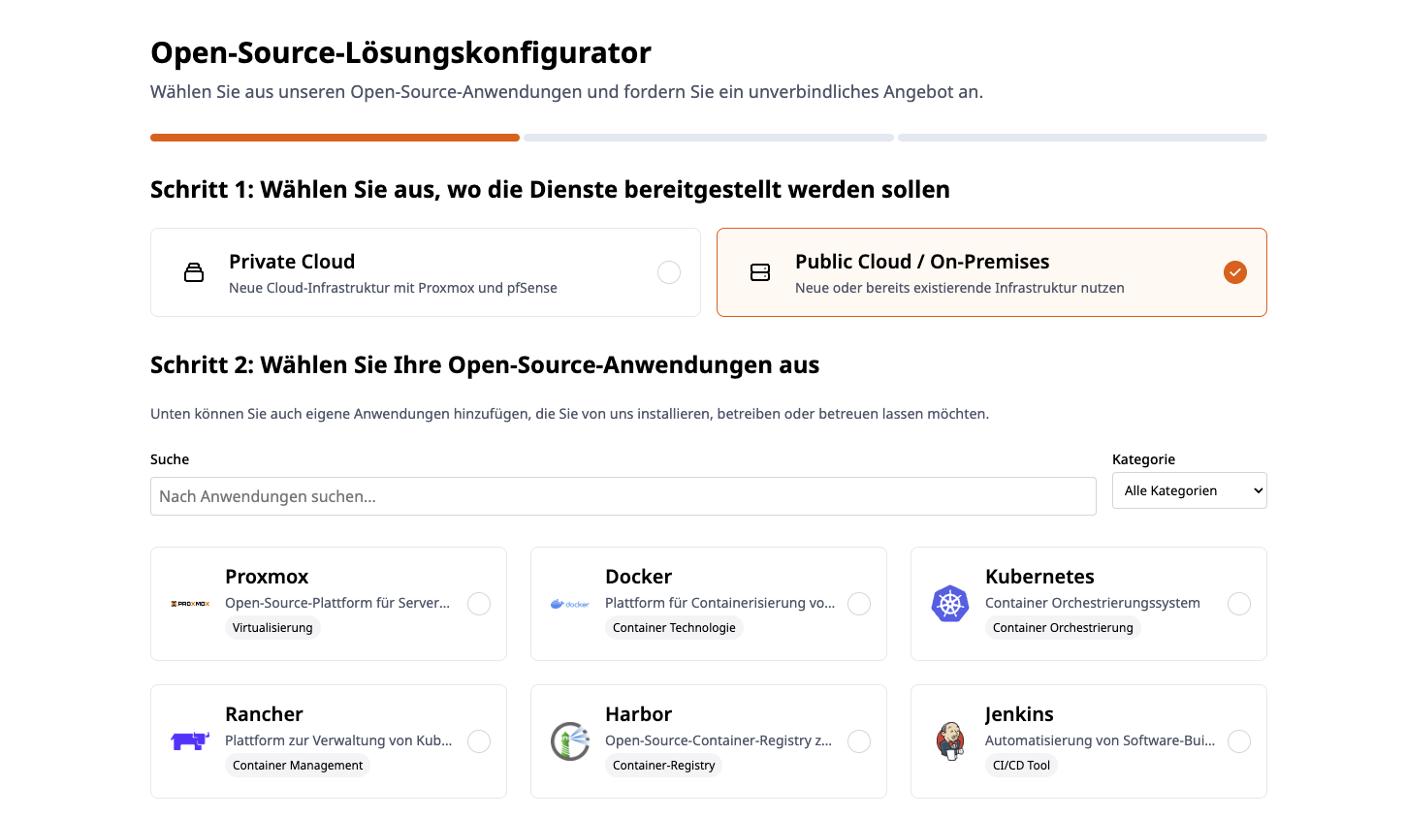Click the Kubernetes wheel logo
Viewport: 1406px width, 818px height.
(950, 604)
